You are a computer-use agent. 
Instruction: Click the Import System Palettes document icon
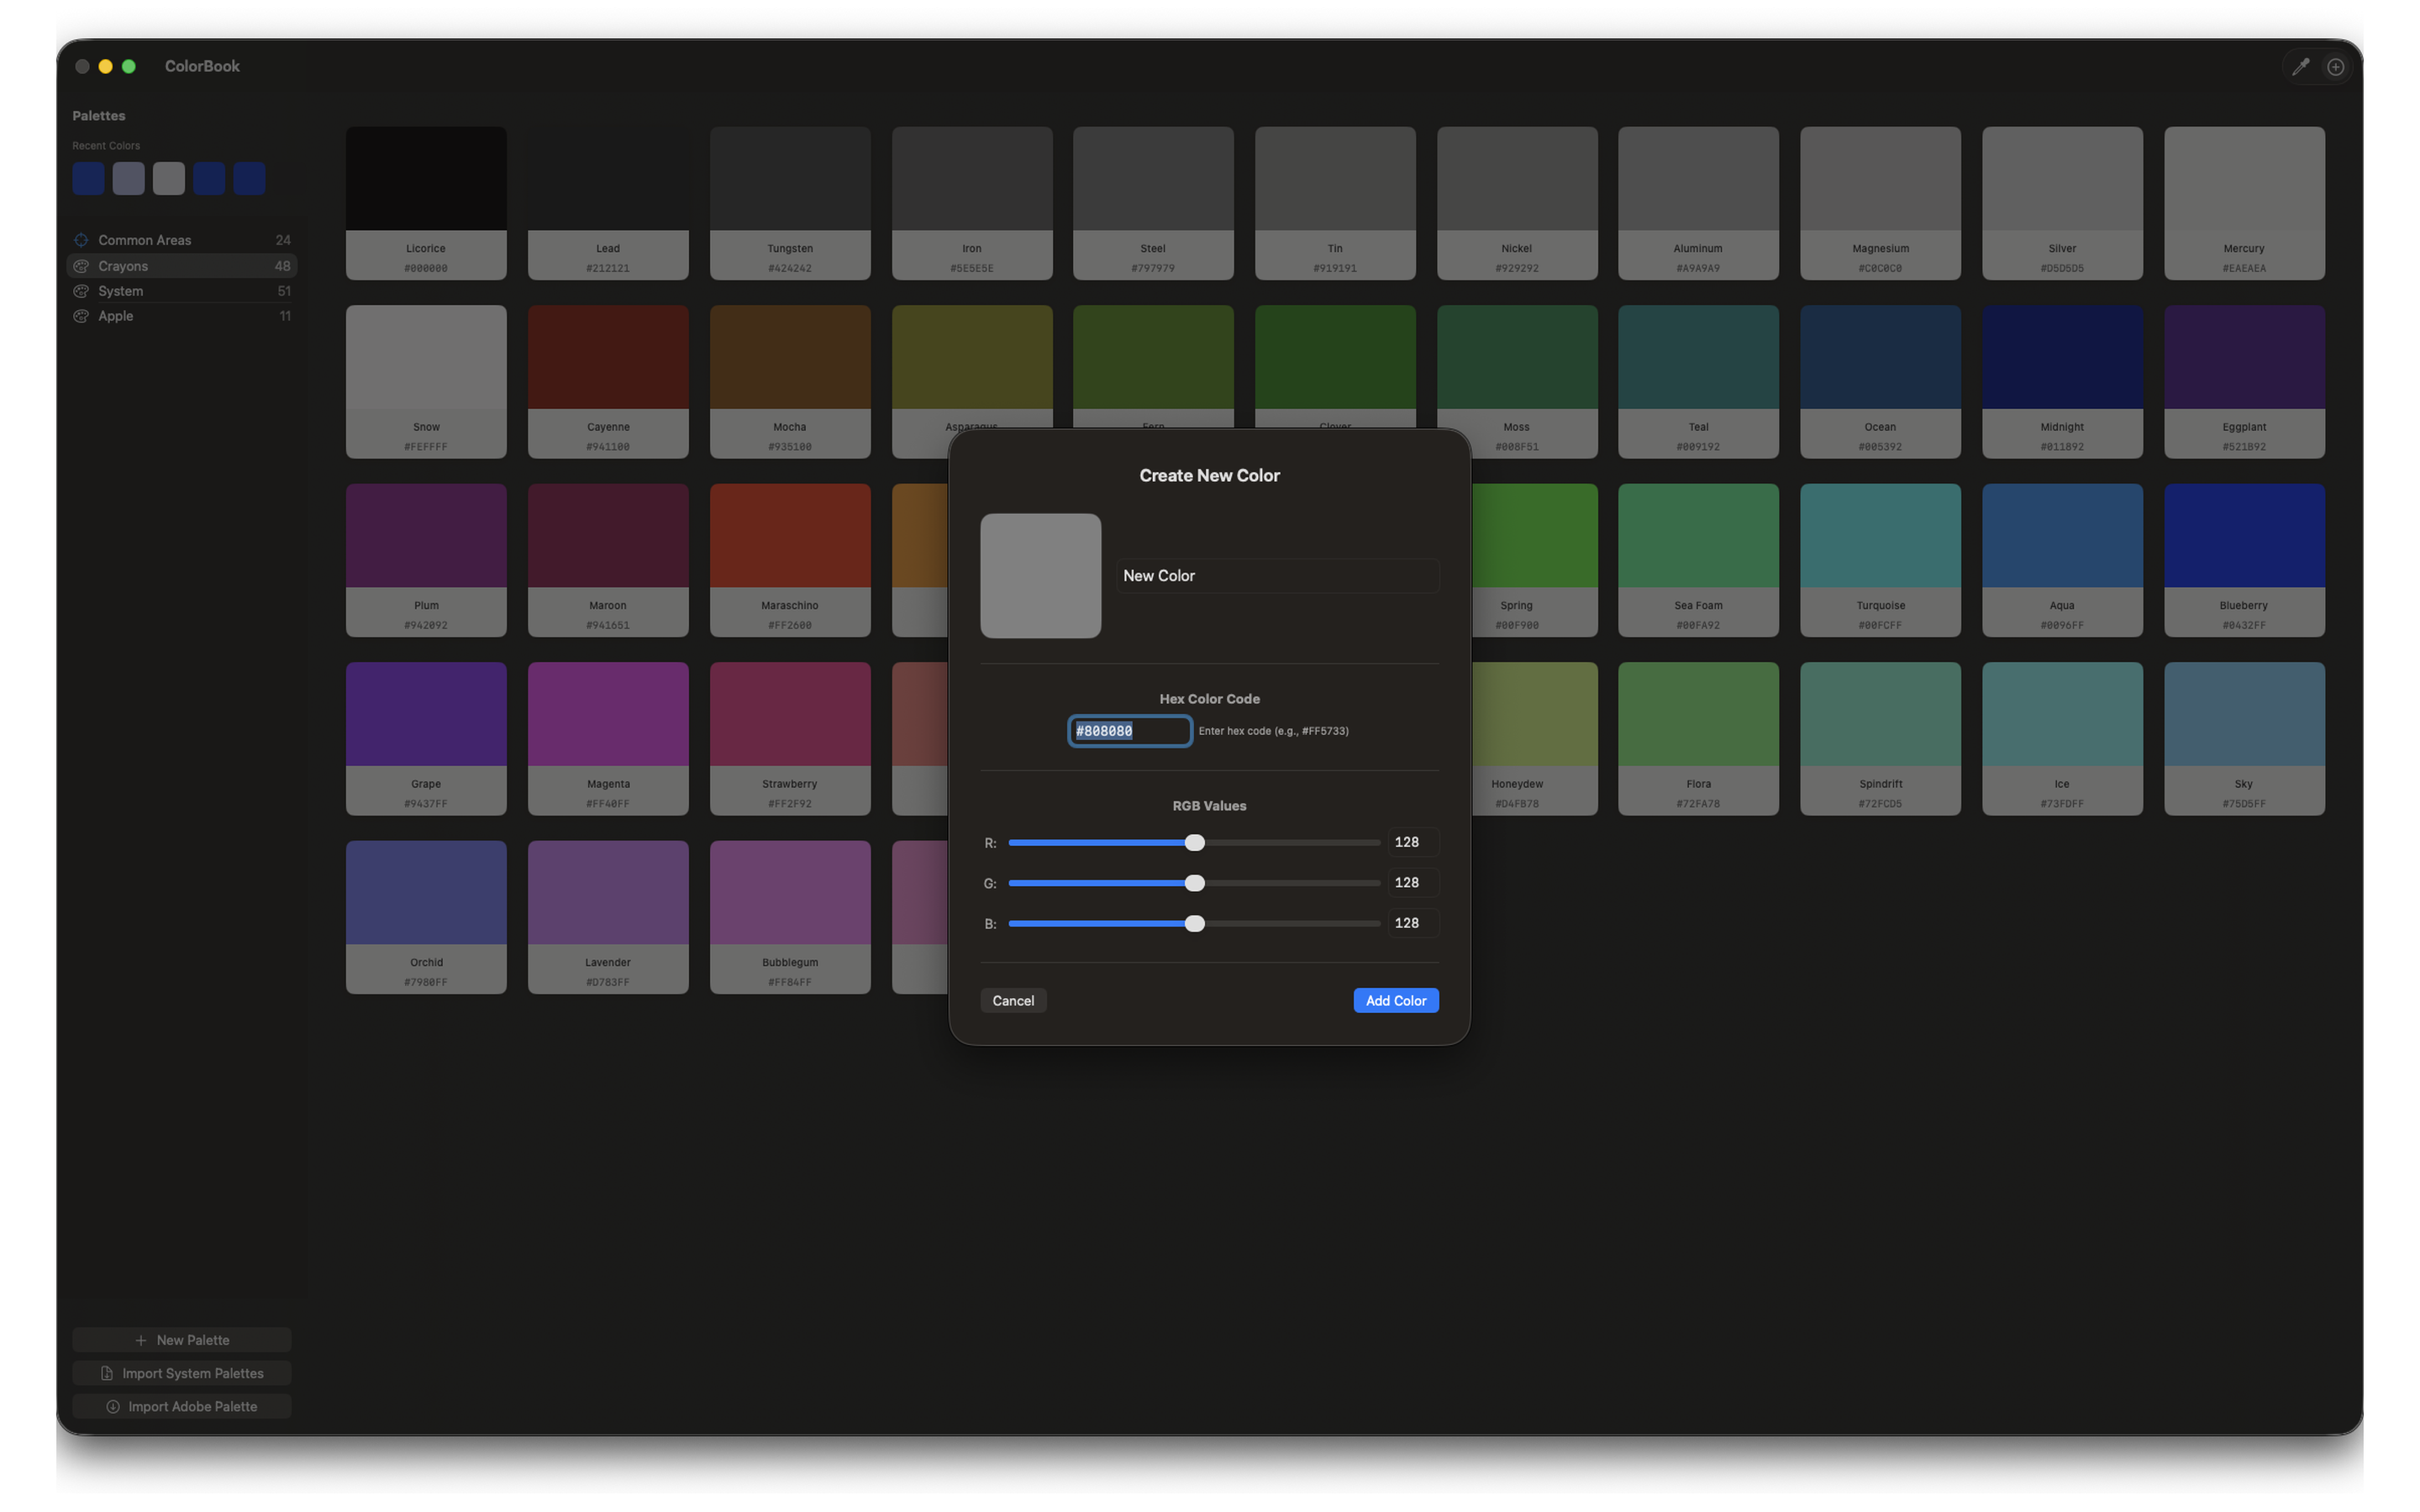point(107,1373)
